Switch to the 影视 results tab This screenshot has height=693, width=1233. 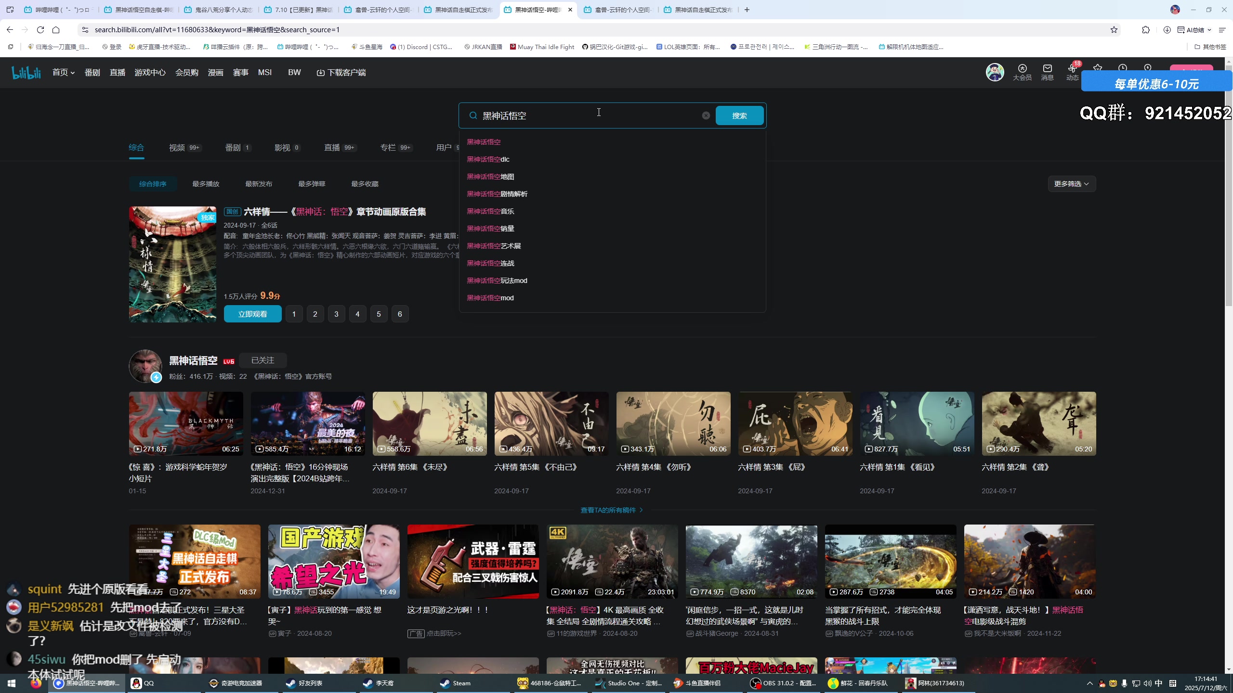288,148
